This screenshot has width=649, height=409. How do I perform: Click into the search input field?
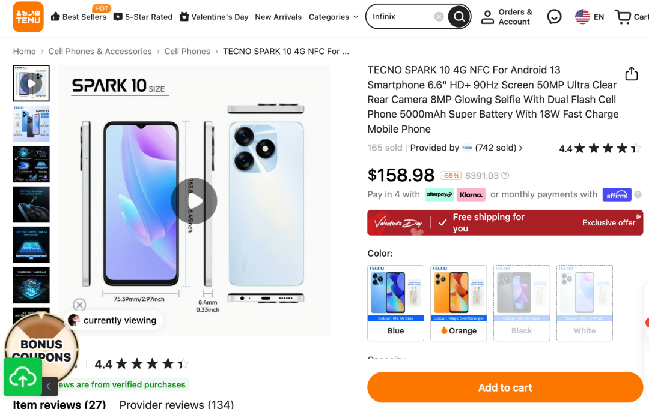[400, 17]
